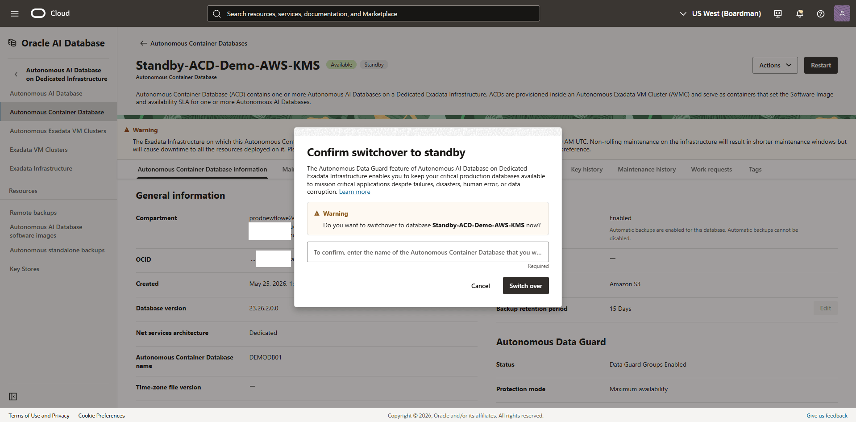856x422 pixels.
Task: Click the 15 Days retention value
Action: click(x=620, y=309)
